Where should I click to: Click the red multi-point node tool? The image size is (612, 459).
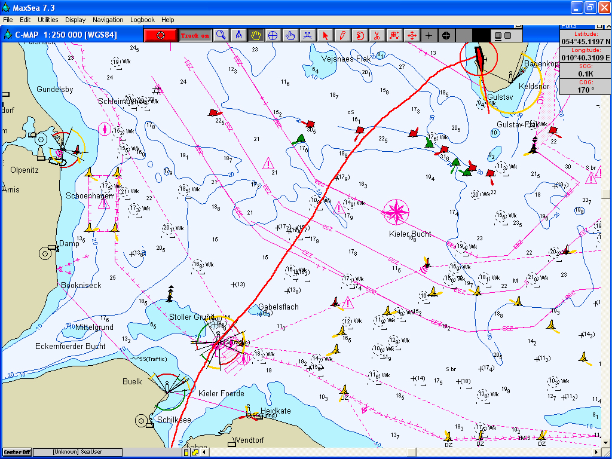[x=394, y=35]
